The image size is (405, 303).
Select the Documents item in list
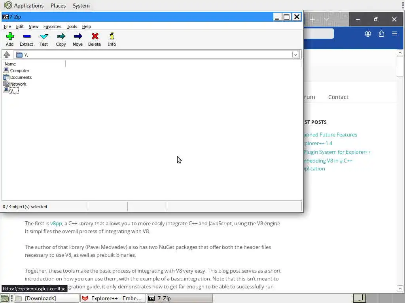pos(17,77)
